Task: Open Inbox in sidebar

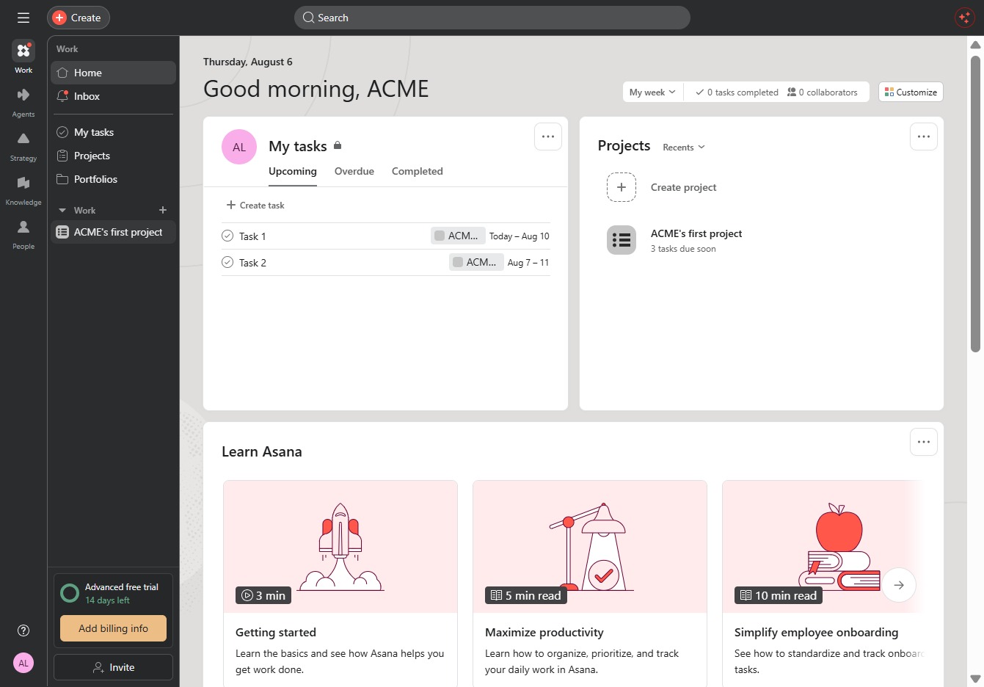Action: 113,96
